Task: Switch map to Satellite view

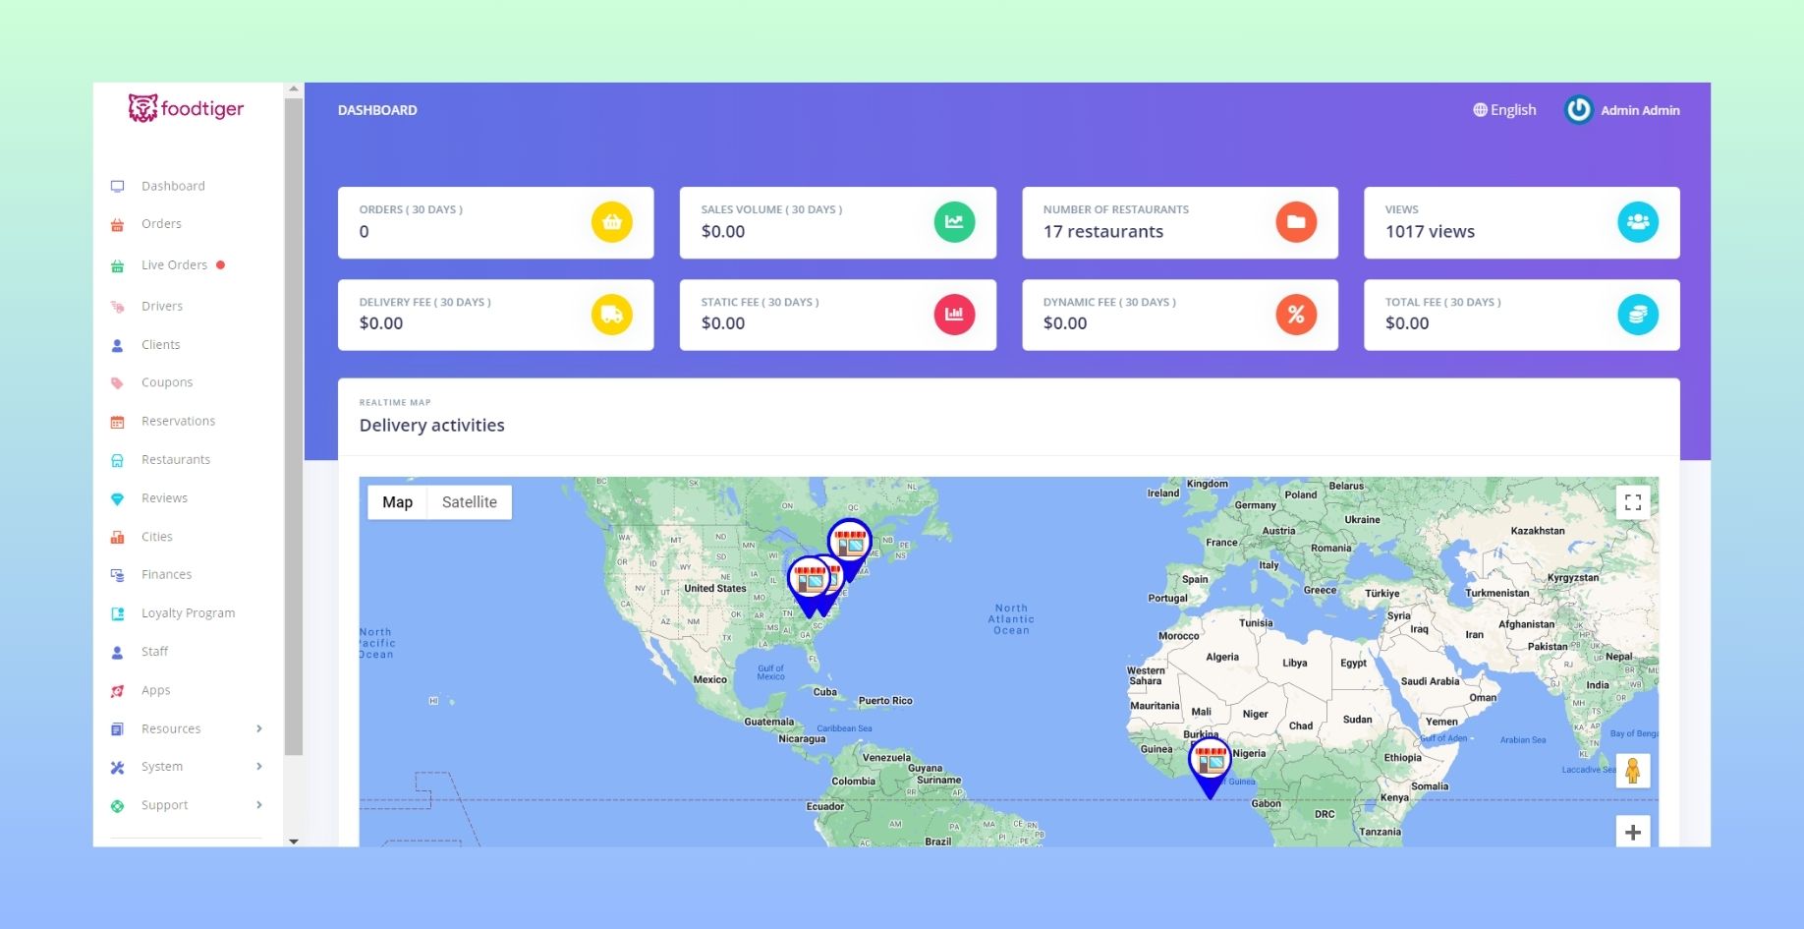Action: click(x=469, y=502)
